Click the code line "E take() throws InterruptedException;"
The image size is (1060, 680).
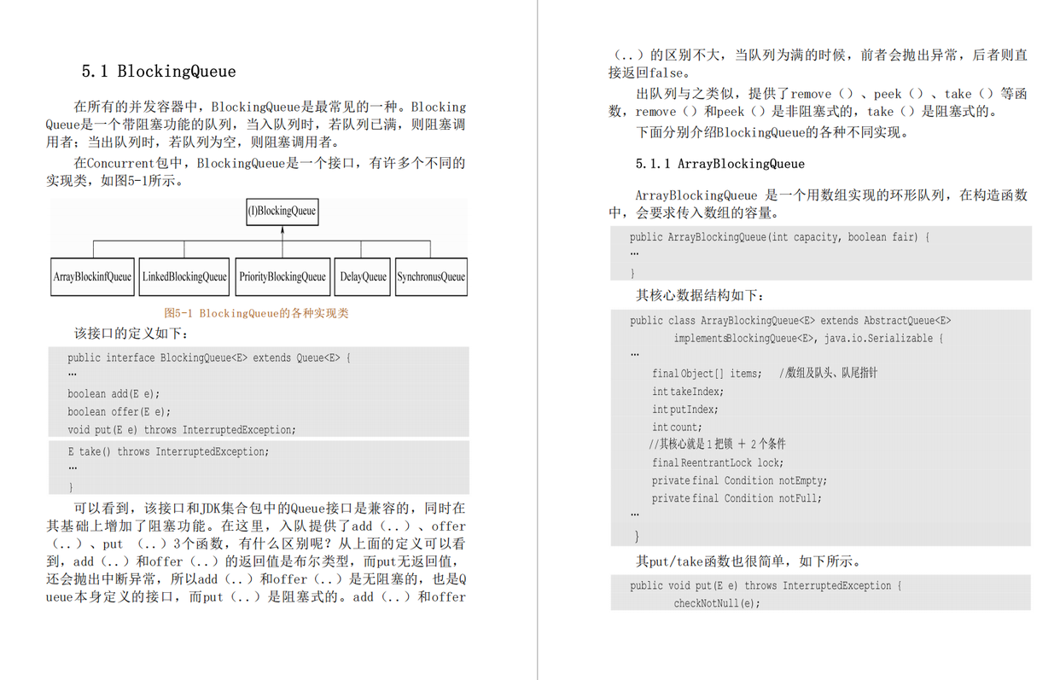point(168,451)
